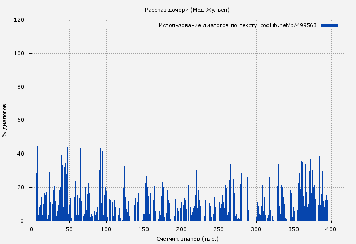Click the y-axis tick label 120
The width and height of the screenshot is (356, 244).
pyautogui.click(x=20, y=20)
